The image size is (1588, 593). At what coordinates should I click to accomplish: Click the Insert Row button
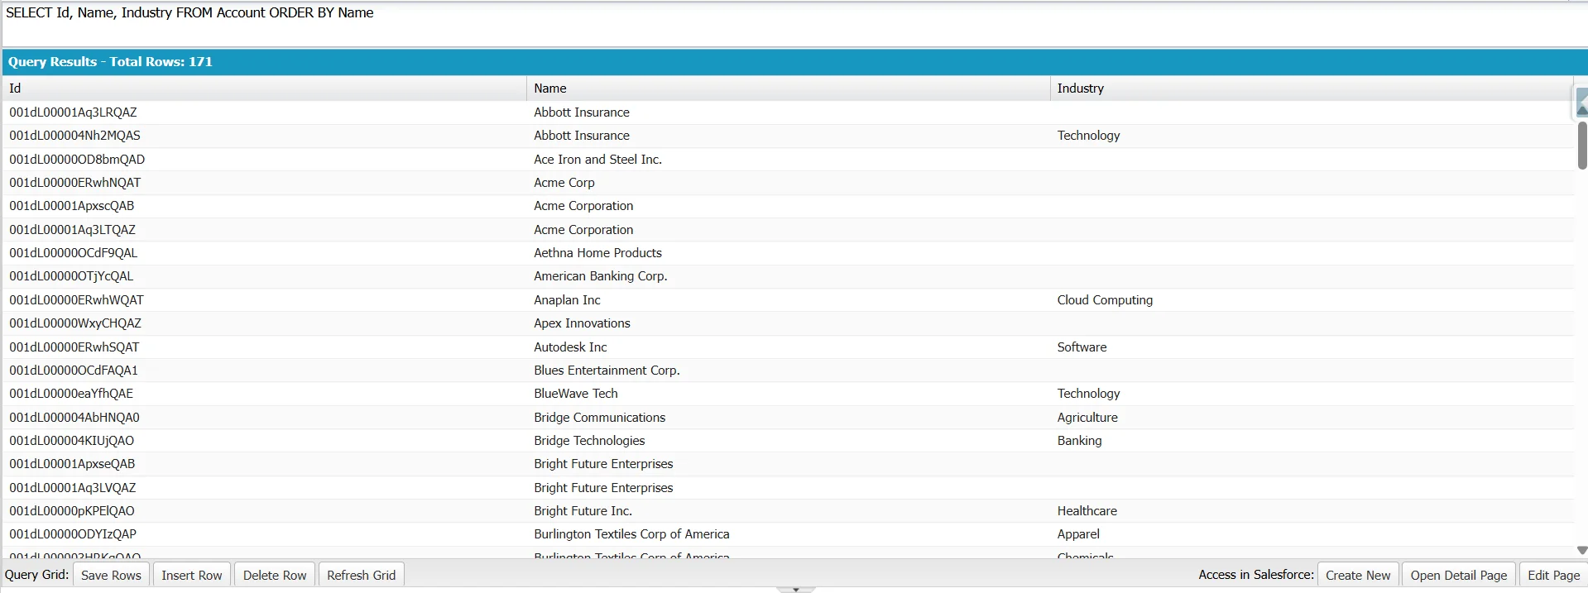pyautogui.click(x=191, y=575)
